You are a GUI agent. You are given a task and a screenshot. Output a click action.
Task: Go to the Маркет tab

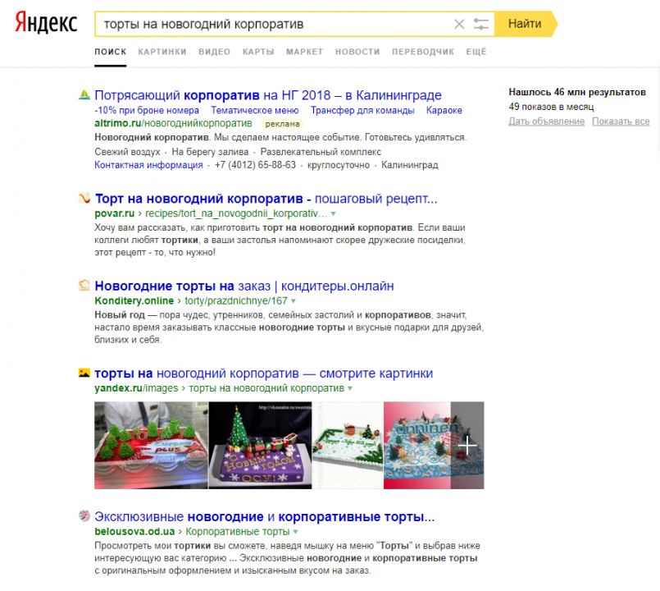[x=304, y=52]
